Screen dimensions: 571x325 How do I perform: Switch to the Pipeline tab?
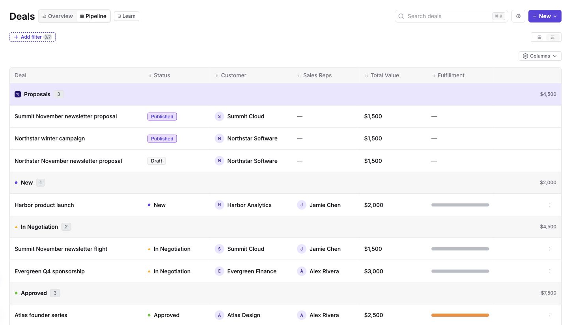click(93, 16)
